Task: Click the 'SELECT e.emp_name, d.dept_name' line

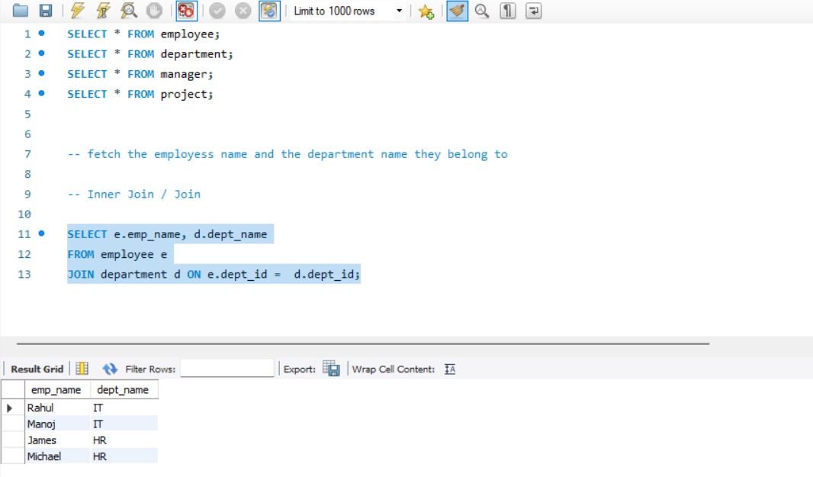Action: [x=167, y=234]
